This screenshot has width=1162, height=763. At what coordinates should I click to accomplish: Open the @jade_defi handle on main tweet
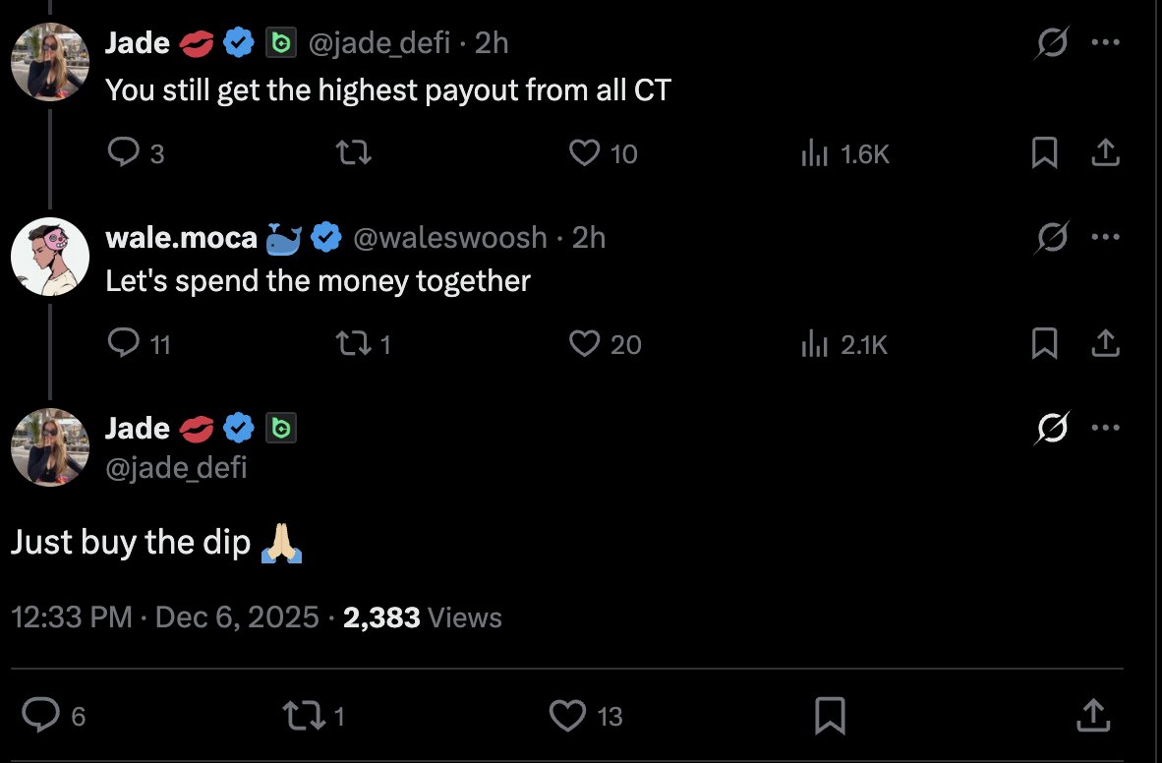pyautogui.click(x=175, y=467)
